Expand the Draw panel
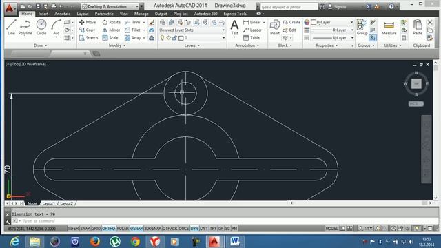The height and width of the screenshot is (248, 441). [40, 45]
